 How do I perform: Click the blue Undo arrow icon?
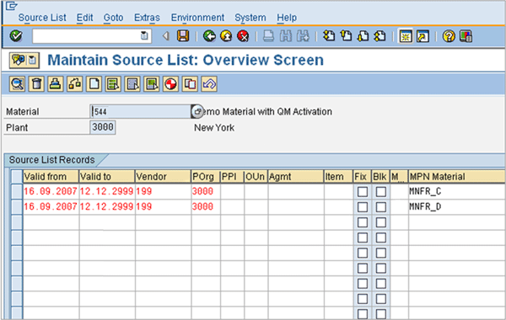point(209,84)
